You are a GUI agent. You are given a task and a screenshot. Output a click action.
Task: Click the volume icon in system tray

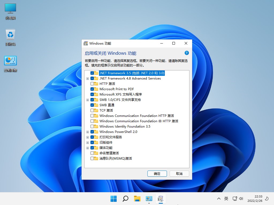click(241, 199)
